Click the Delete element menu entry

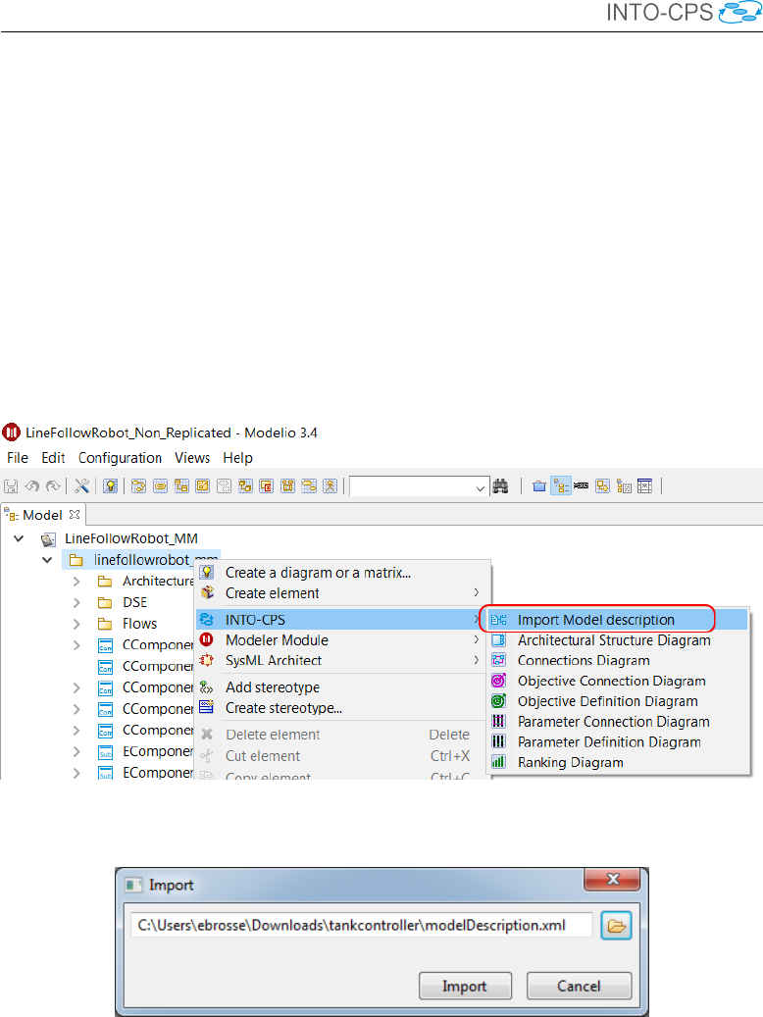coord(273,735)
